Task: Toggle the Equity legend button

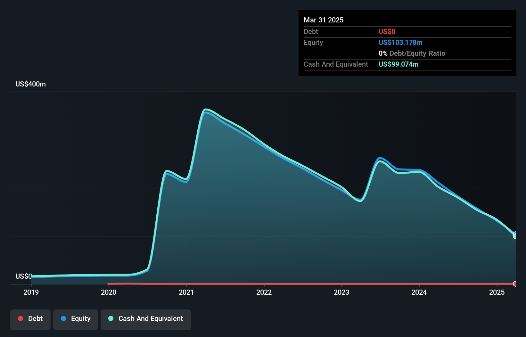Action: pos(76,319)
